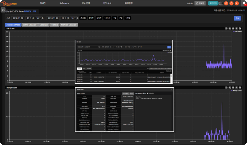Image resolution: width=247 pixels, height=145 pixels.
Task: Open start minute dropdown in upper popup
Action: pos(119,47)
